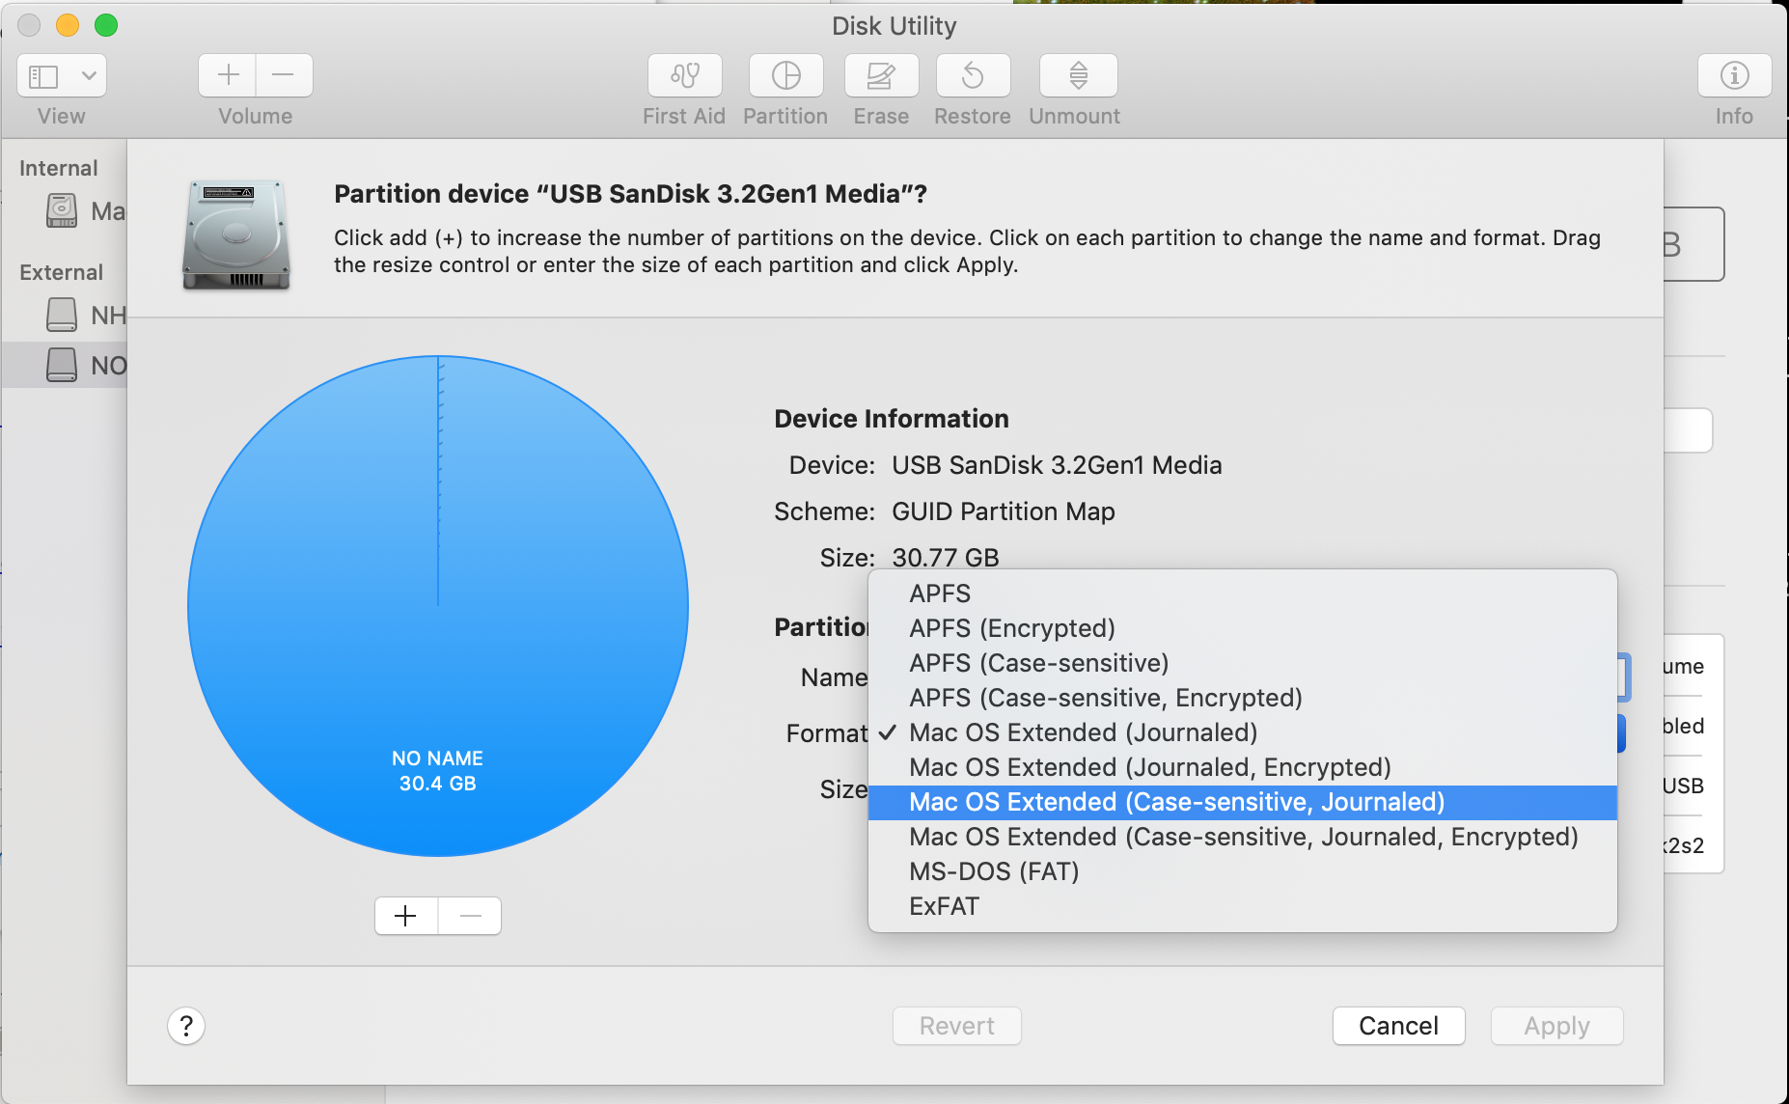Open the Info panel icon
This screenshot has width=1789, height=1104.
coord(1734,75)
